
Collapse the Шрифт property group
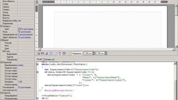click(1, 40)
